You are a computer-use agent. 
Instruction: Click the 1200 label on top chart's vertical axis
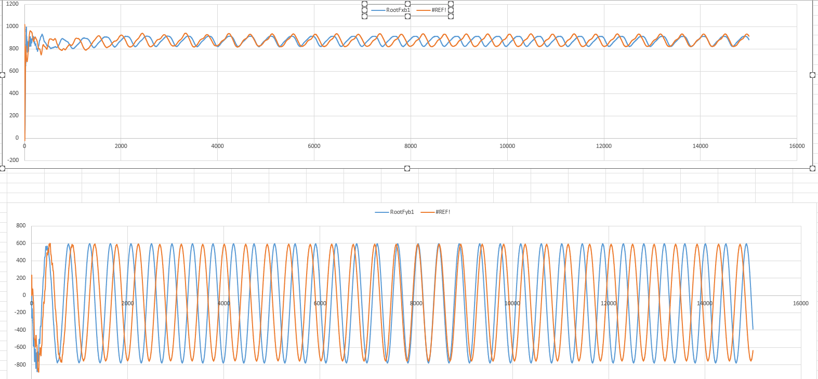(12, 4)
